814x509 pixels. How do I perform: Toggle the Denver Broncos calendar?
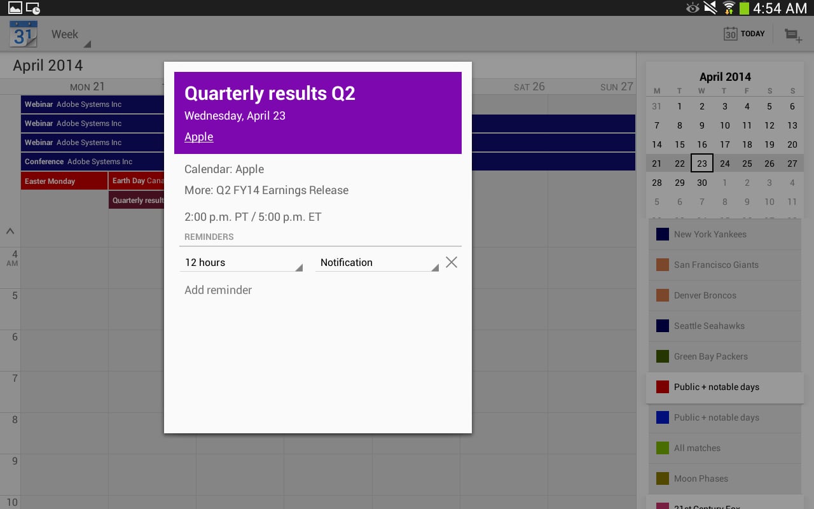724,295
